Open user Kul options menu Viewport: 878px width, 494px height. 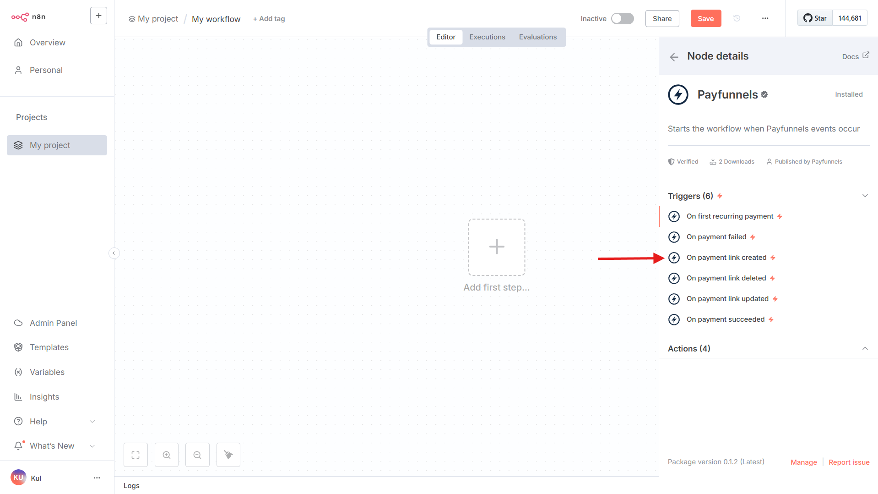[x=97, y=478]
